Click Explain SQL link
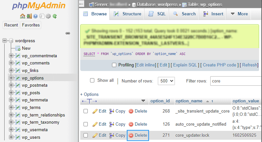Screen dimensions: 262x142 185,65
